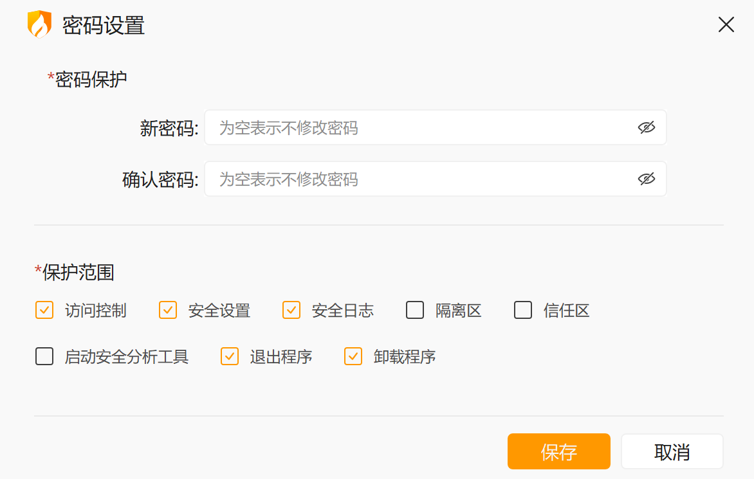Image resolution: width=754 pixels, height=479 pixels.
Task: Focus the 新密码 input box
Action: click(418, 127)
